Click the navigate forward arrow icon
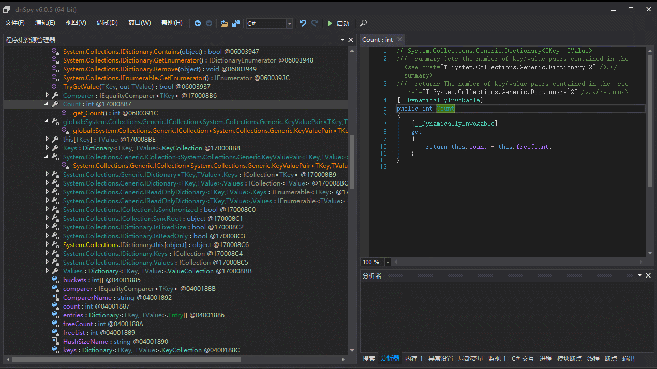 click(208, 23)
